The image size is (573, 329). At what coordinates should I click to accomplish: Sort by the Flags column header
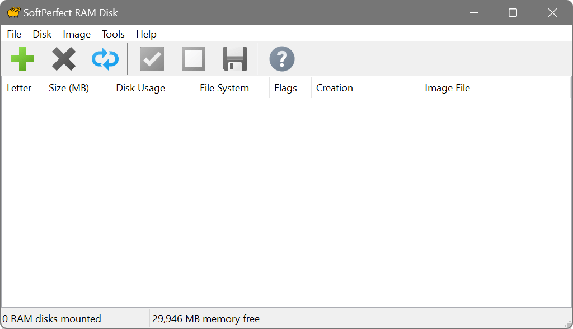290,88
